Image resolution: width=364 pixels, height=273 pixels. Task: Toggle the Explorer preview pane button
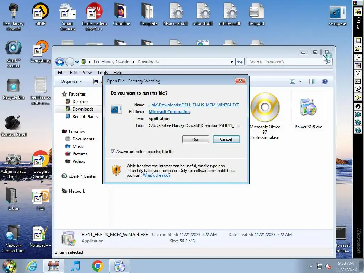coord(312,81)
